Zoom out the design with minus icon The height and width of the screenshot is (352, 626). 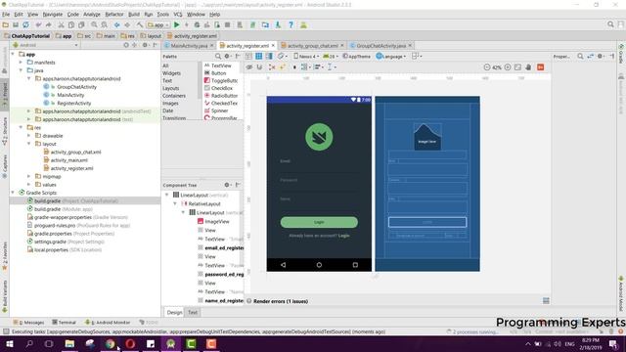[x=487, y=67]
